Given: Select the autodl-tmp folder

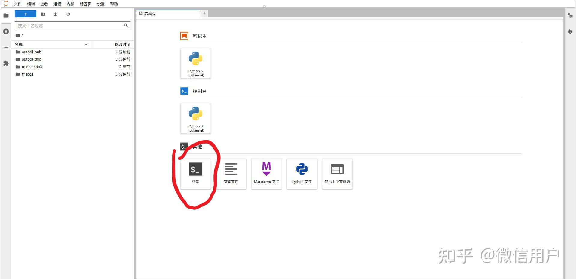Looking at the screenshot, I should [x=72, y=59].
